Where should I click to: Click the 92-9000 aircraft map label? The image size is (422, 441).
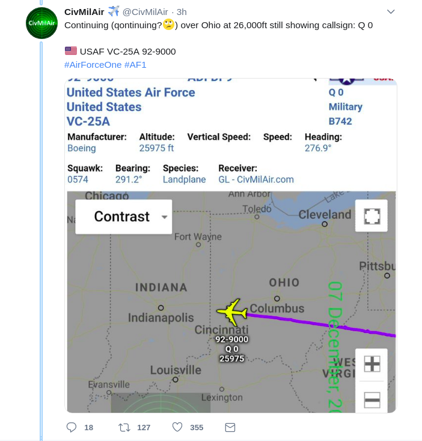click(x=231, y=340)
